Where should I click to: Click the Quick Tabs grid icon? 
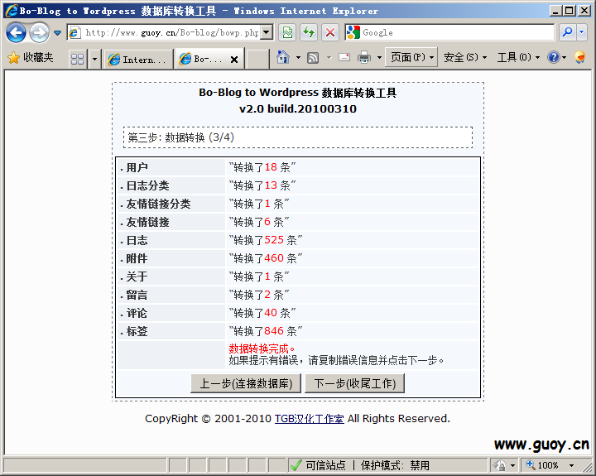pyautogui.click(x=78, y=59)
